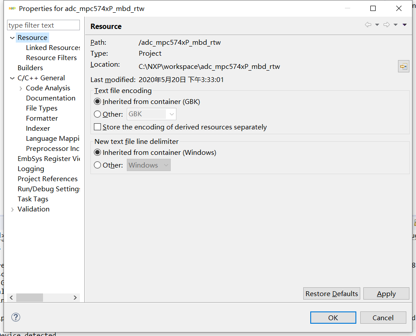Click the help question mark icon
Viewport: 416px width, 336px height.
(16, 317)
